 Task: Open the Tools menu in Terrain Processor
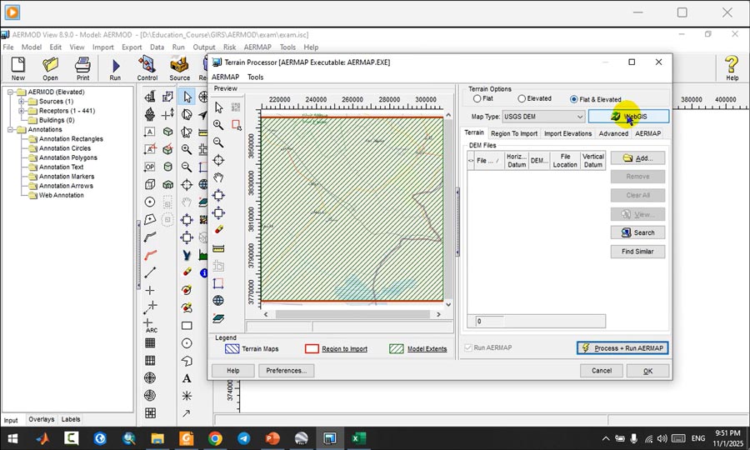[255, 77]
